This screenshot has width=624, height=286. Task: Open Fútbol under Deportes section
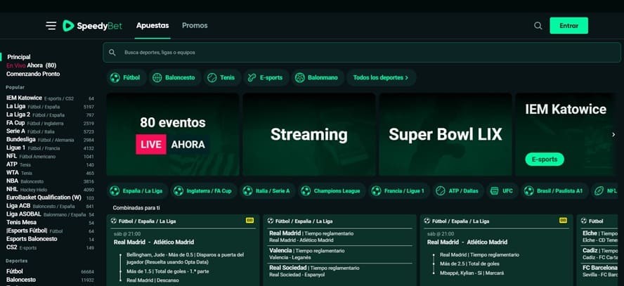(x=50, y=271)
